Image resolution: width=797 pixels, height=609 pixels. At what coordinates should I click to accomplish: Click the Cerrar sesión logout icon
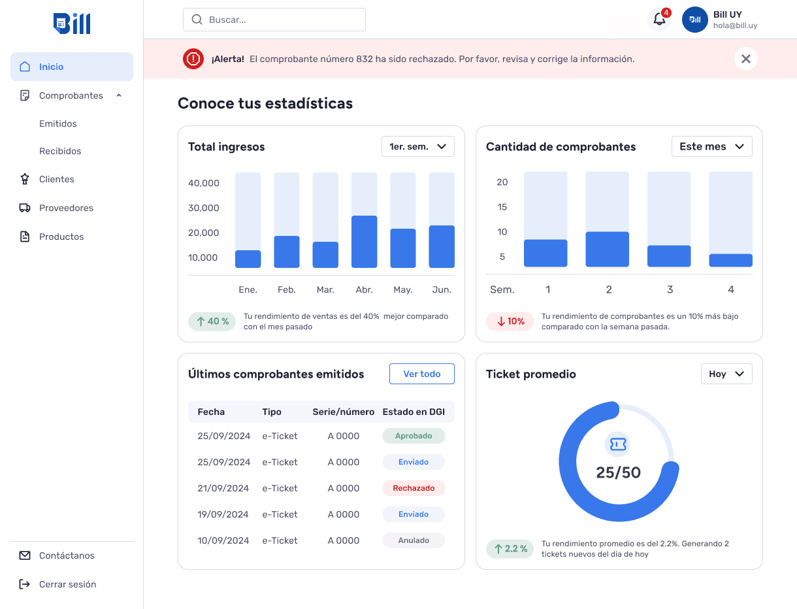[x=25, y=584]
